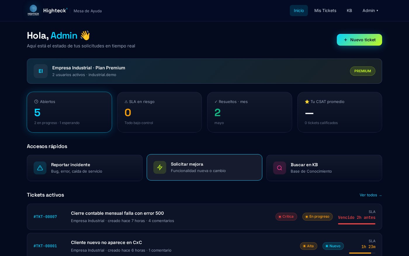The image size is (409, 256).
Task: Open the Solicitar mejora quick access card
Action: click(204, 167)
